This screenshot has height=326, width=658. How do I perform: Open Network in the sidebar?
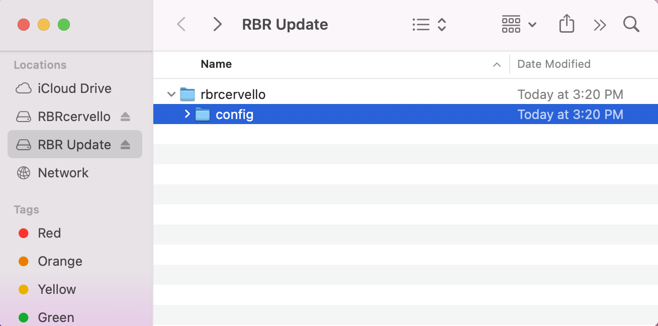63,173
